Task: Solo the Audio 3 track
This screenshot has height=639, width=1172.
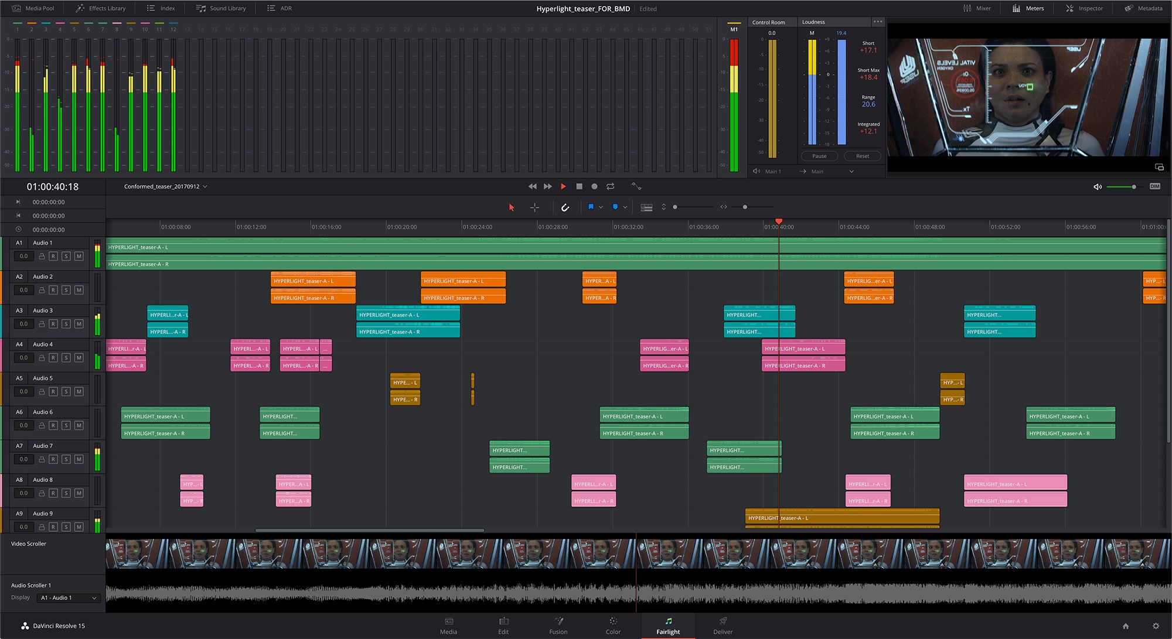Action: click(66, 324)
